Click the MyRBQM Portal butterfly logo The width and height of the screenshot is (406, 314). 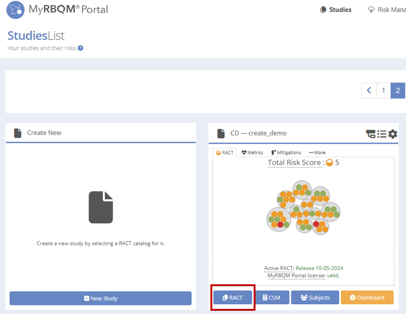(15, 10)
